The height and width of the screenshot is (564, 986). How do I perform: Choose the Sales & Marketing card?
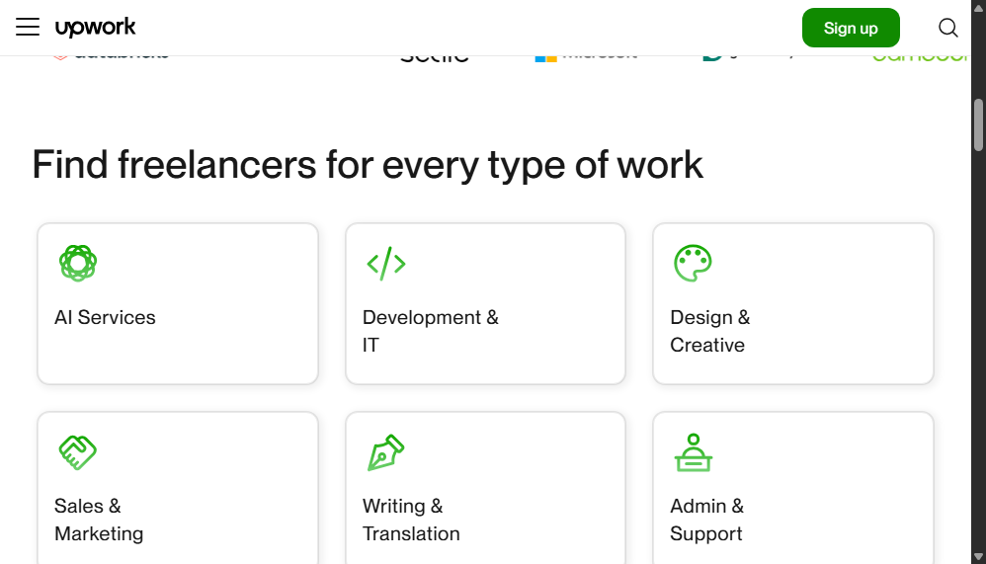pyautogui.click(x=178, y=488)
